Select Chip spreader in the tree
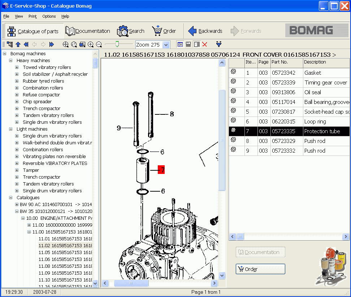 [37, 101]
